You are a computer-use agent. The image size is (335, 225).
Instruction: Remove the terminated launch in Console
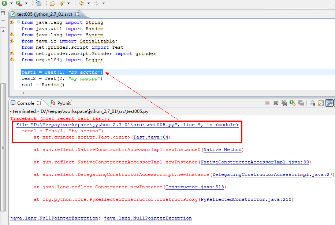pos(276,103)
